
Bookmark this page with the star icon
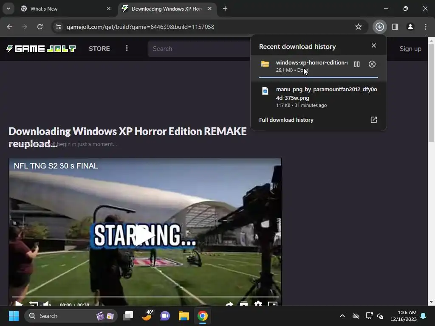[x=359, y=27]
